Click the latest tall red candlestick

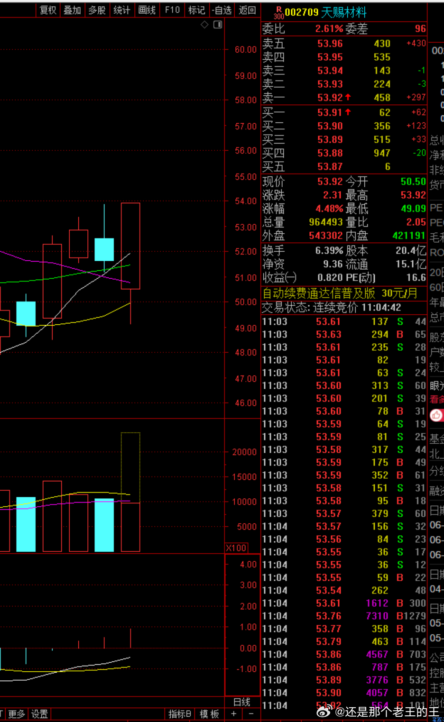130,246
